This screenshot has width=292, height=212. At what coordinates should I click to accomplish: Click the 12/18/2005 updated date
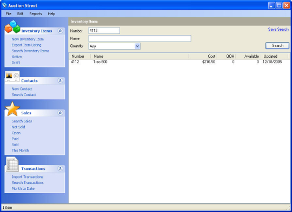coord(272,62)
